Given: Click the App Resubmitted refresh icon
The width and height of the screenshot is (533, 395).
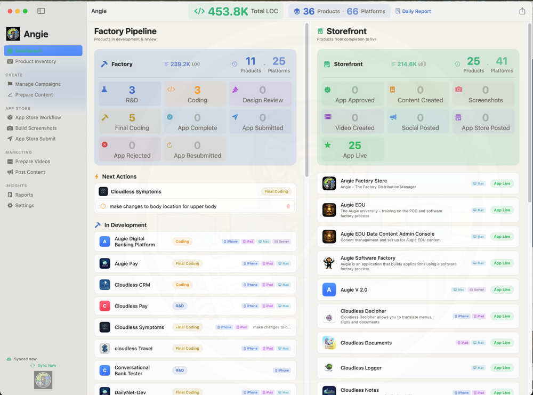Looking at the screenshot, I should pyautogui.click(x=169, y=145).
